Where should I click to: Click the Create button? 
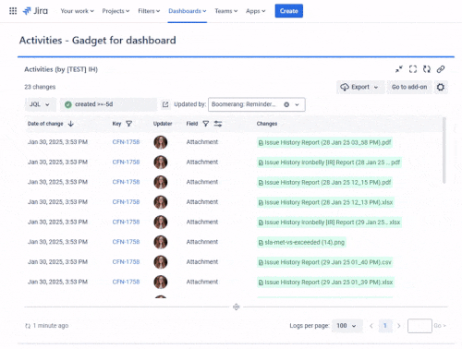tap(289, 11)
